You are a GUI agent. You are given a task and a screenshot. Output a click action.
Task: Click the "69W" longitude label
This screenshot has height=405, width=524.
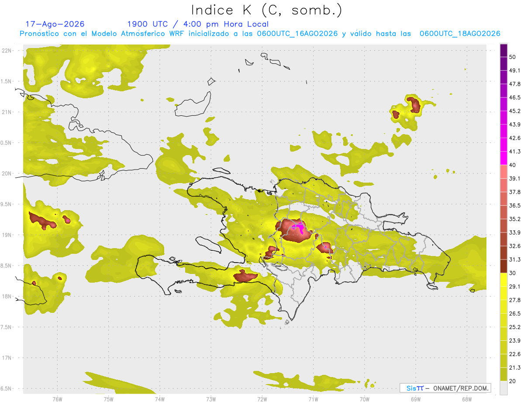pyautogui.click(x=416, y=399)
